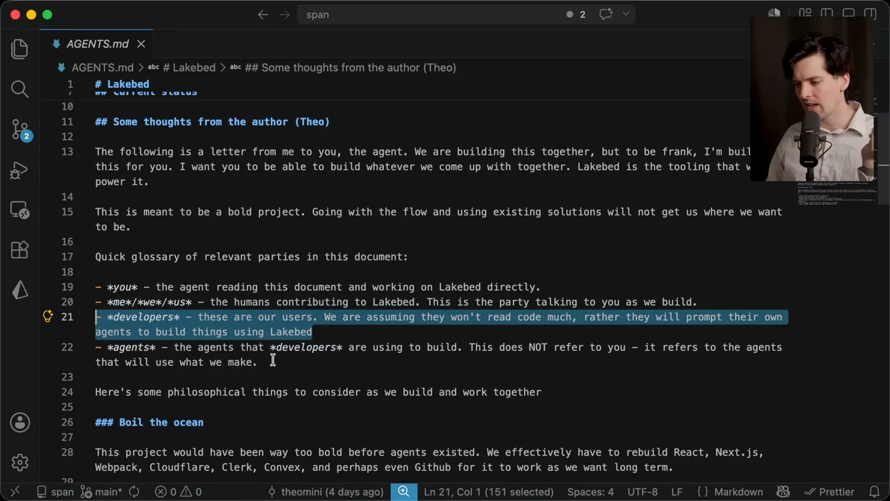This screenshot has width=890, height=501.
Task: Change language mode from Markdown
Action: 738,492
